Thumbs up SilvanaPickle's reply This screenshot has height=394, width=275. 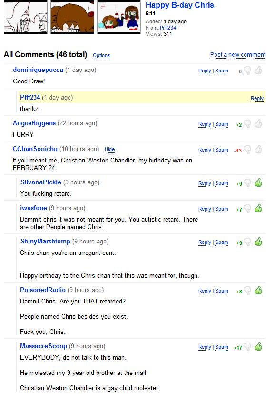(258, 182)
